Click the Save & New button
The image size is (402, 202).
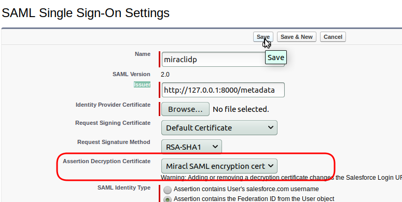click(x=296, y=37)
